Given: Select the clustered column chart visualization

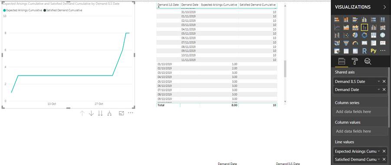Looking at the screenshot, I should point(365,20).
